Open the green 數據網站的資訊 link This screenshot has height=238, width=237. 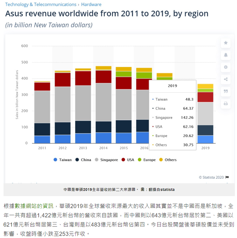click(x=34, y=206)
